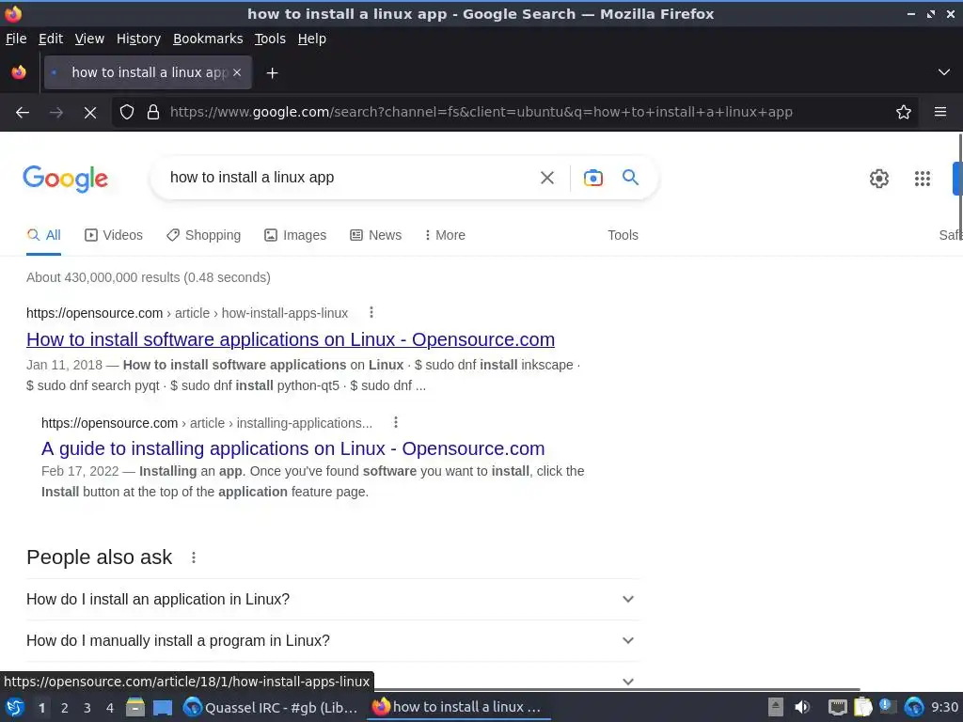Expand the More search categories dropdown

tap(445, 235)
